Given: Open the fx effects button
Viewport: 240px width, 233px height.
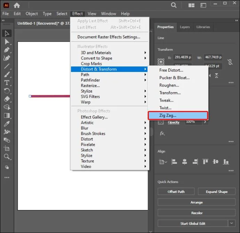Looking at the screenshot, I should coord(162,134).
